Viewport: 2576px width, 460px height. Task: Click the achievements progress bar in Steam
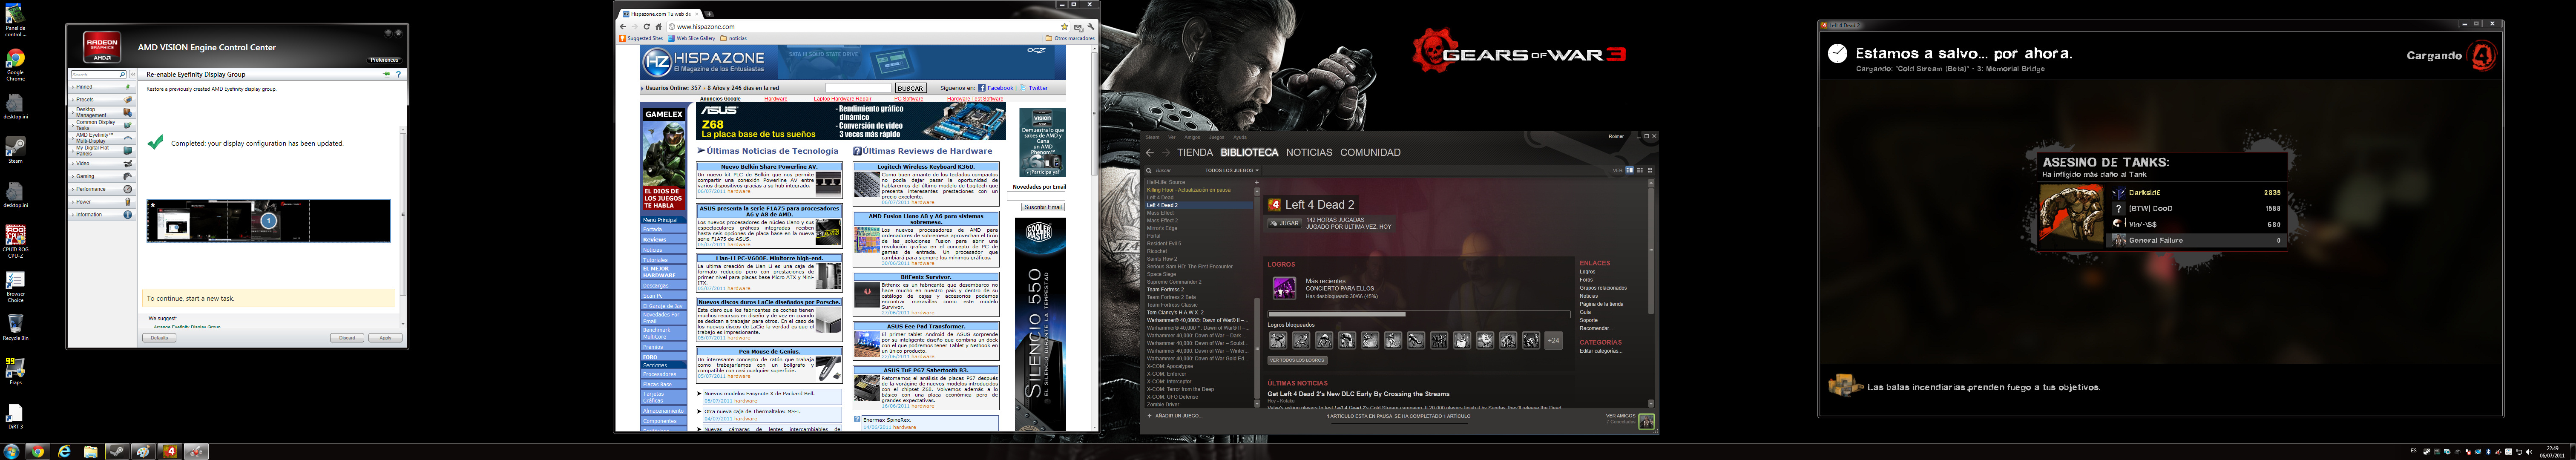pos(1420,314)
